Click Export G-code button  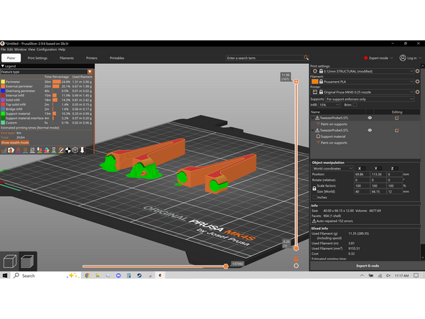368,266
